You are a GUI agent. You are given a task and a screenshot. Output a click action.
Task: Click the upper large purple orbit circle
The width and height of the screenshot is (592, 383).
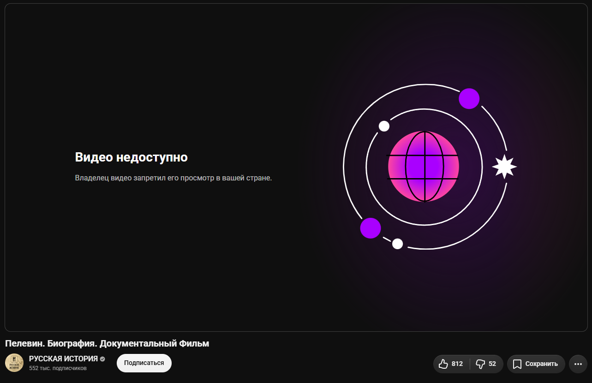pyautogui.click(x=469, y=98)
